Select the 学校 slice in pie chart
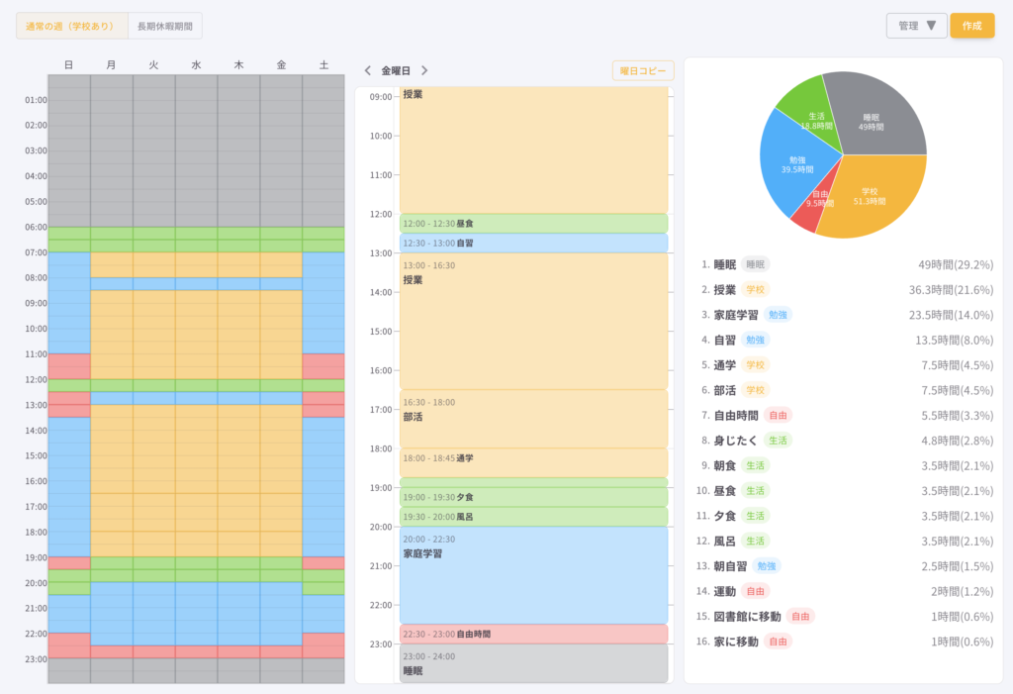Screen dimensions: 1013x694 (x=875, y=198)
